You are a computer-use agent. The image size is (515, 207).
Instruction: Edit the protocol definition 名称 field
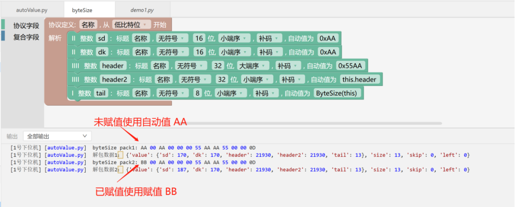[88, 25]
